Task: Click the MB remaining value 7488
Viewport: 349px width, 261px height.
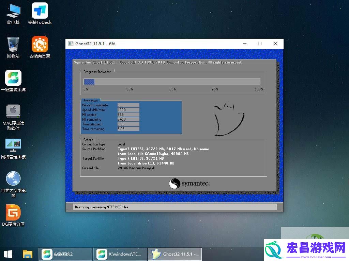Action: tap(128, 119)
